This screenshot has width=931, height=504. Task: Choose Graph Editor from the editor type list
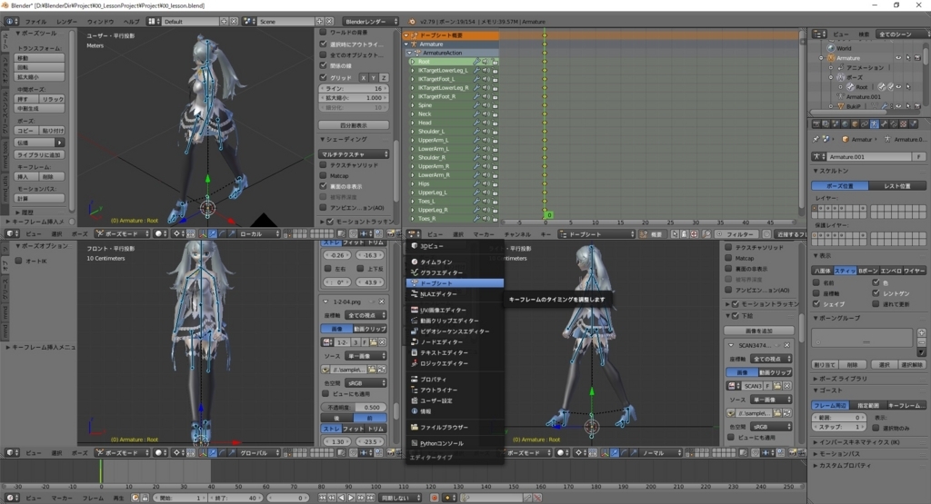(x=441, y=272)
